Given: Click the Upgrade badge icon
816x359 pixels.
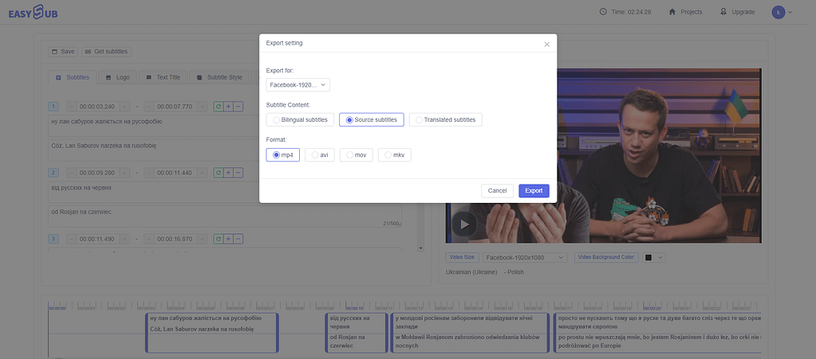Looking at the screenshot, I should pos(723,12).
